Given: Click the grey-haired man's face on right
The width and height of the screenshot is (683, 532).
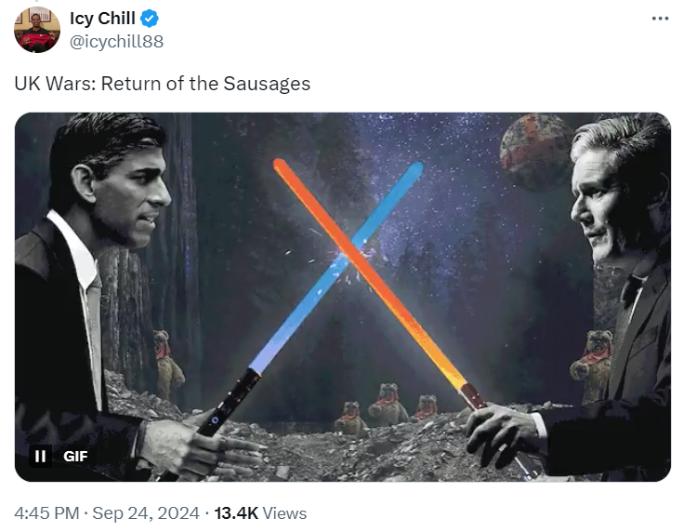Looking at the screenshot, I should 599,209.
